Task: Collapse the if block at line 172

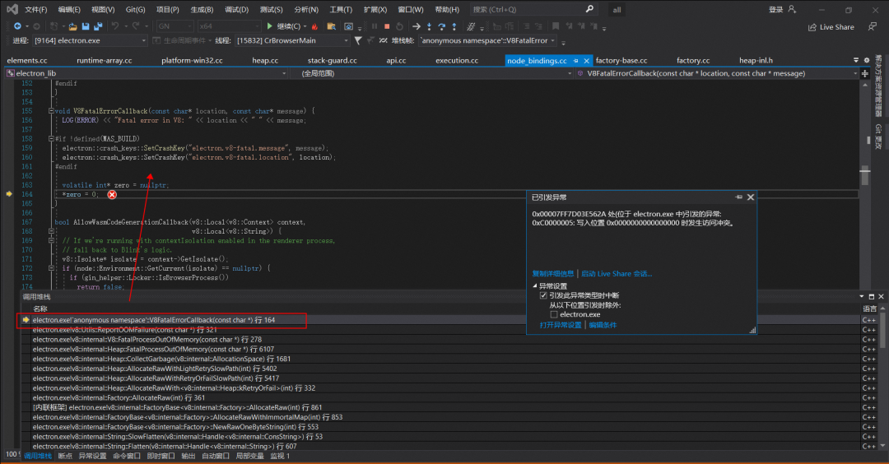Action: [x=51, y=268]
